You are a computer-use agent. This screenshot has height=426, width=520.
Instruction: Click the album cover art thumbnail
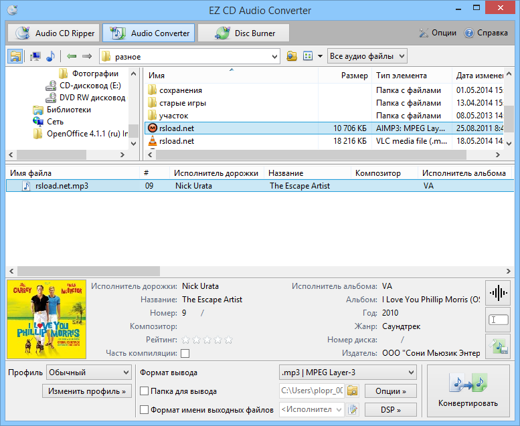46,320
